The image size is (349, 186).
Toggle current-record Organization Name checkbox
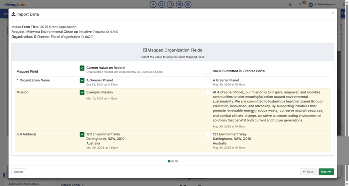[x=82, y=80]
